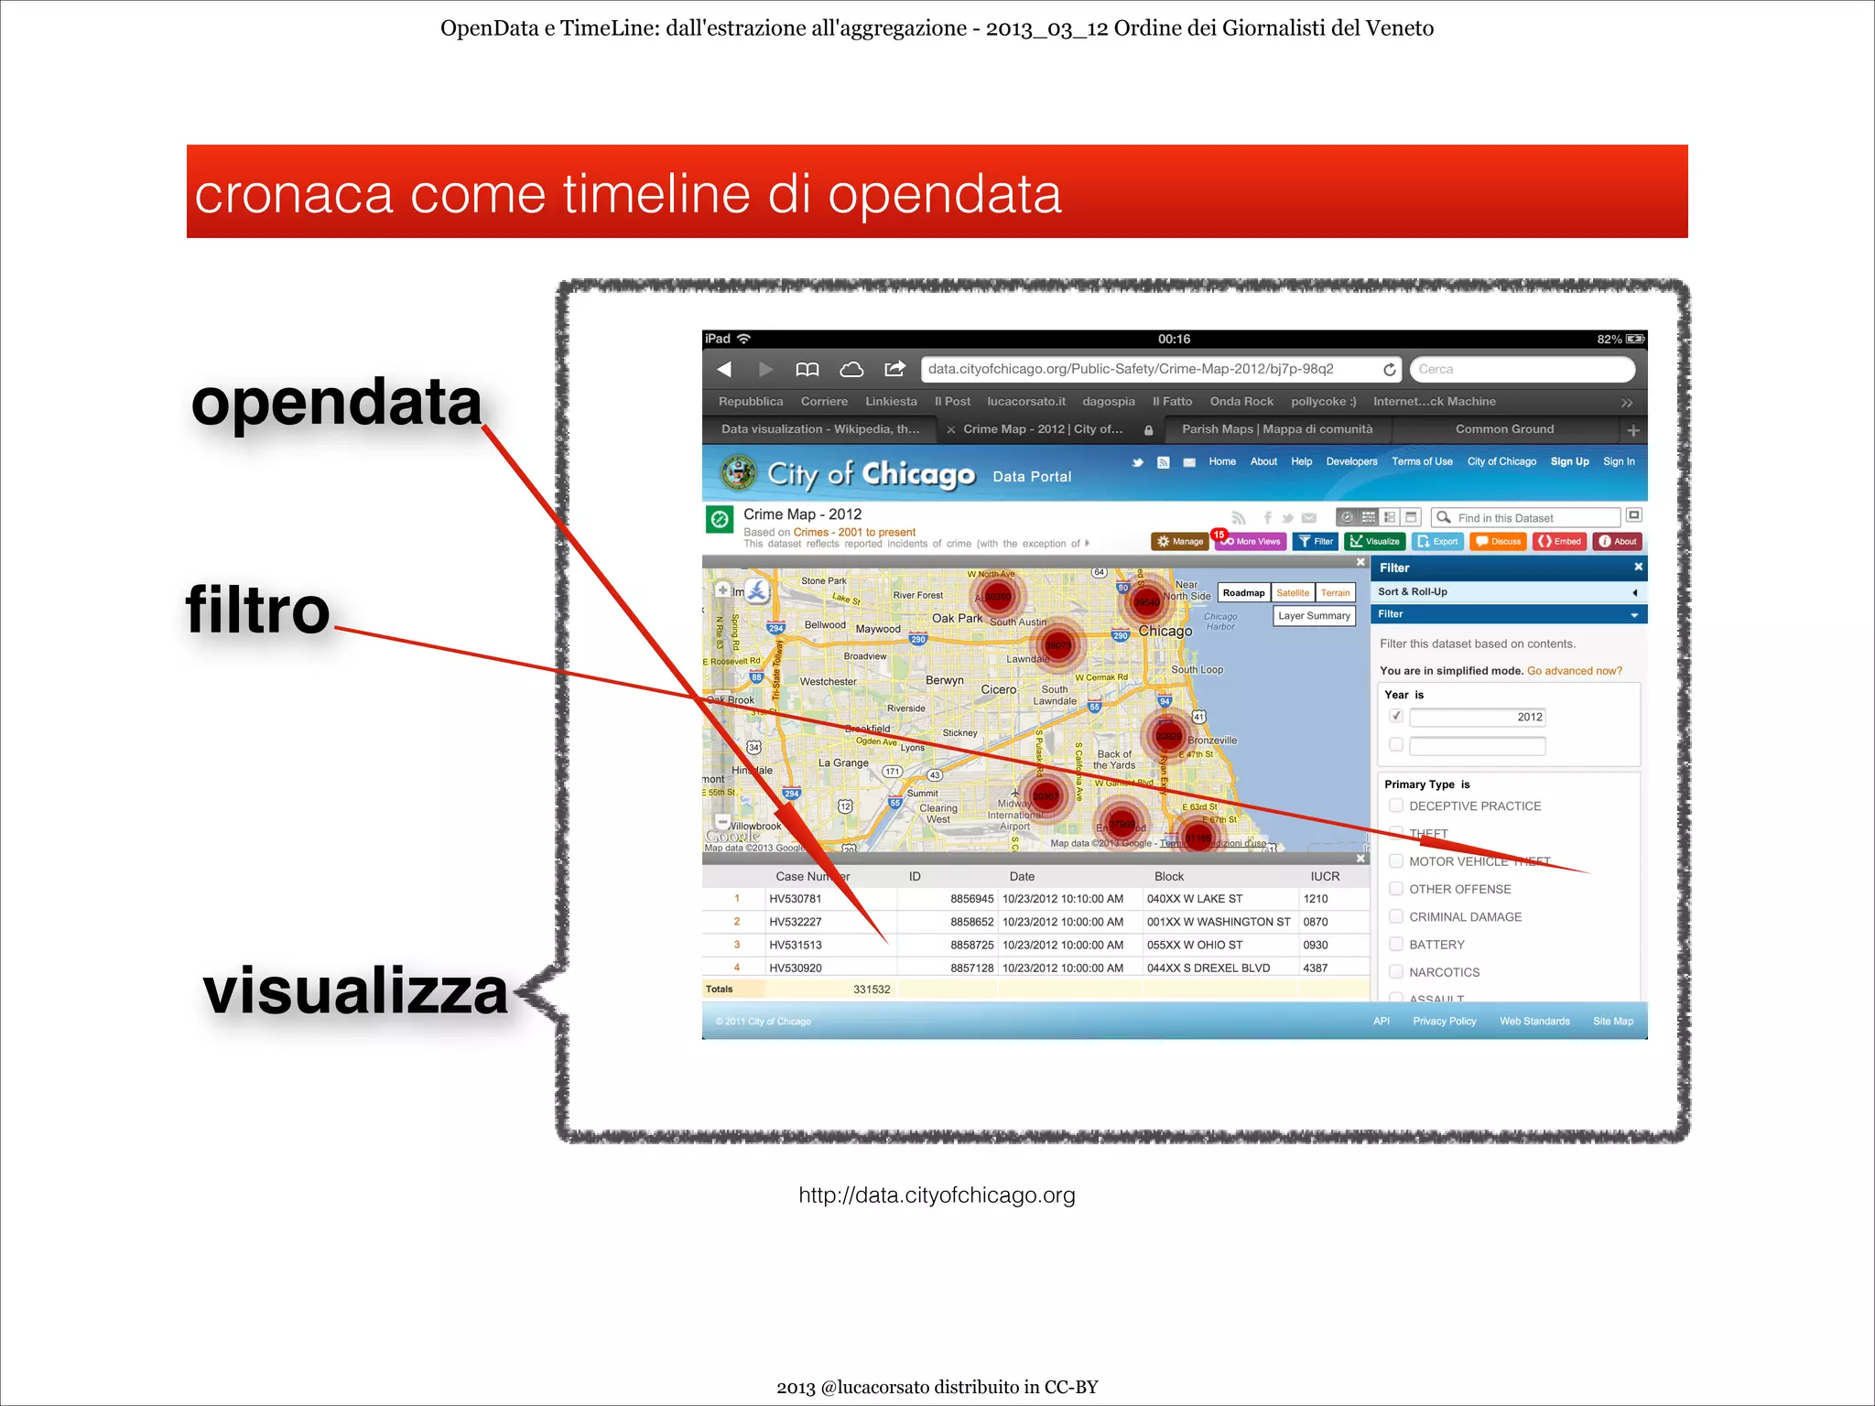Expand dataset description with small arrow
Image resolution: width=1875 pixels, height=1406 pixels.
coord(1087,543)
